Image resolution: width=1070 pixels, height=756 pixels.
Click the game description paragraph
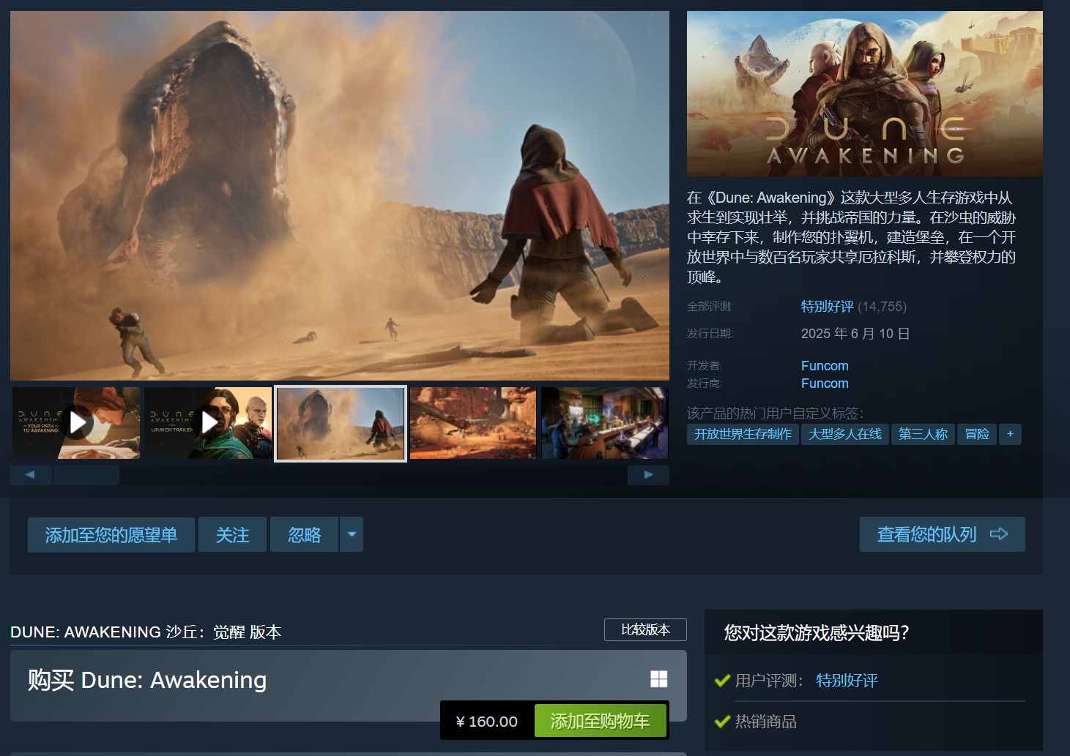point(852,237)
